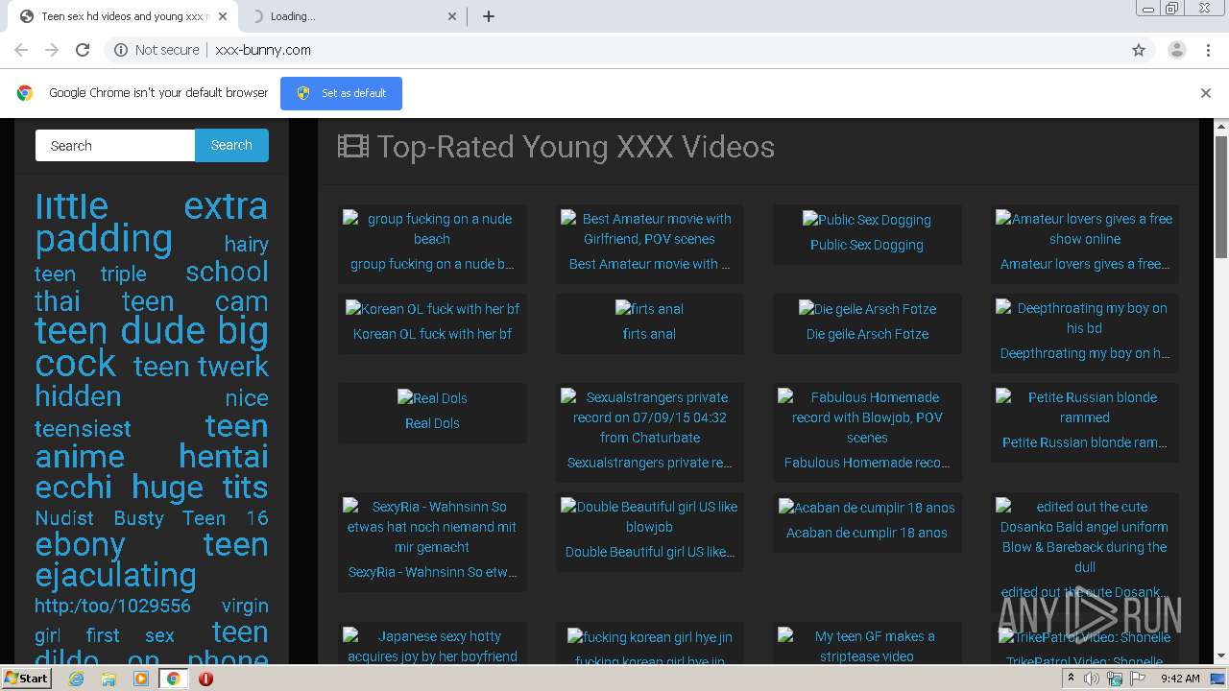This screenshot has height=691, width=1229.
Task: Restore down the Chrome window
Action: [1172, 9]
